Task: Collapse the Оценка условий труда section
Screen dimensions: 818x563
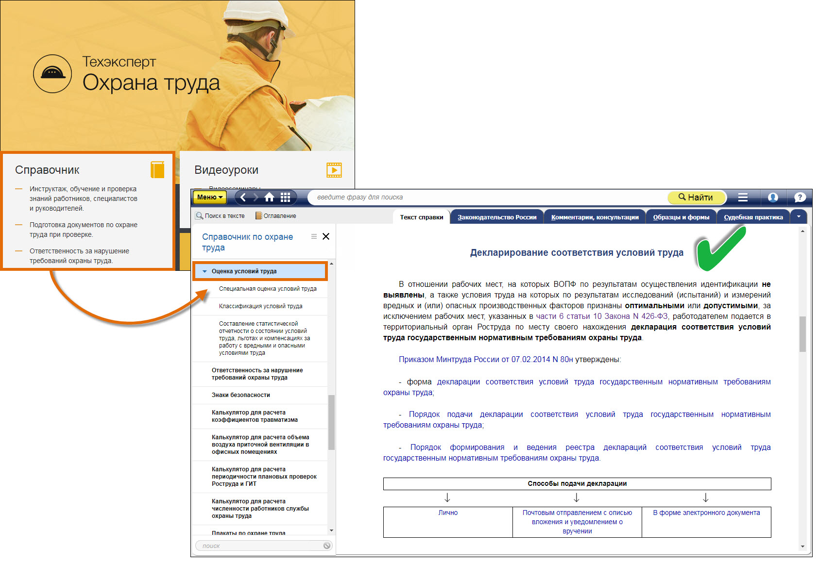Action: click(x=204, y=271)
